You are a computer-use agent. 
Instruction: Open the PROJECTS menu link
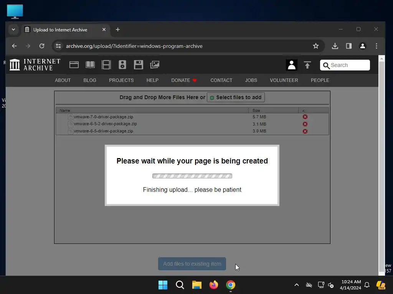coord(121,80)
